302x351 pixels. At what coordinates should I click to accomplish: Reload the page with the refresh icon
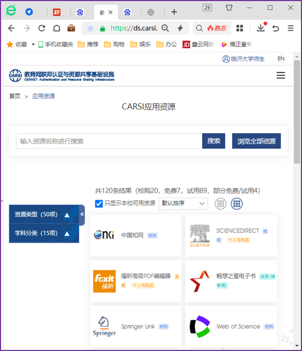point(42,28)
